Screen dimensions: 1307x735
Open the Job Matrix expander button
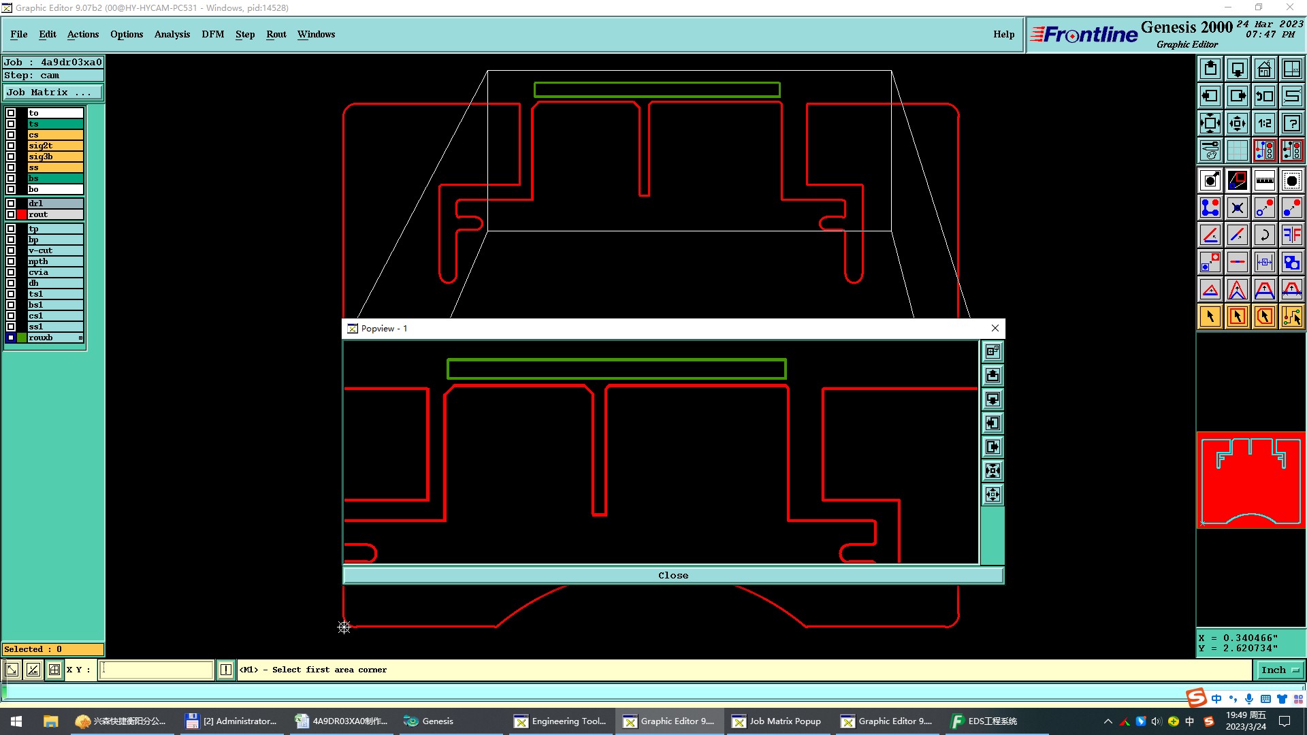coord(53,93)
